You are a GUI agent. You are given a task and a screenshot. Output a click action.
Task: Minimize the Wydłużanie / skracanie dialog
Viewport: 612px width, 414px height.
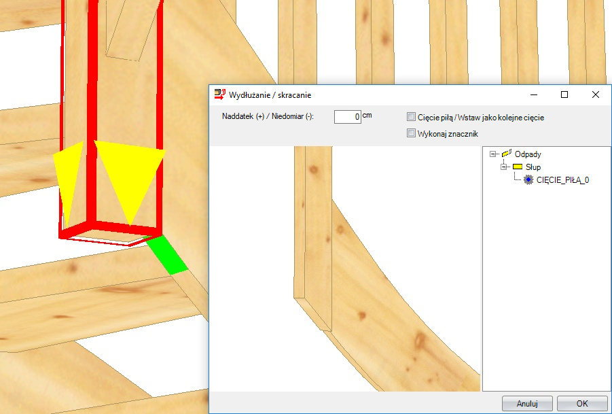pyautogui.click(x=533, y=94)
